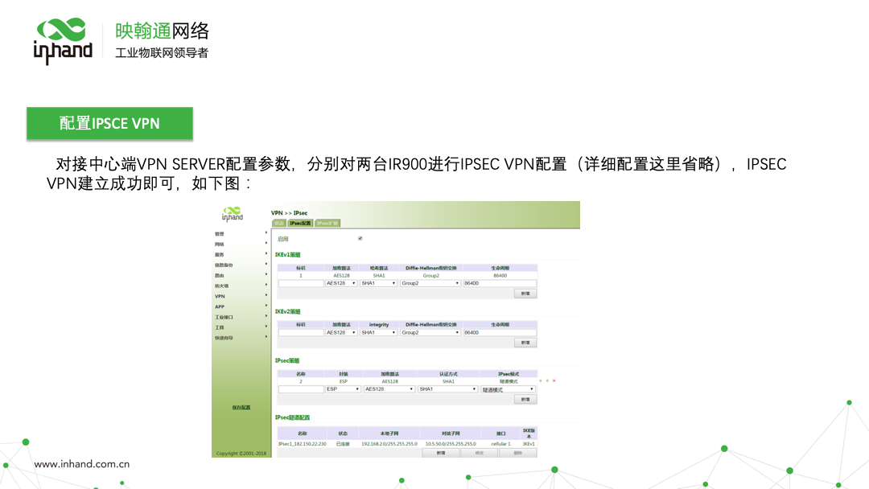Click the second green arrow icon beside IPsec policy row

pyautogui.click(x=547, y=381)
